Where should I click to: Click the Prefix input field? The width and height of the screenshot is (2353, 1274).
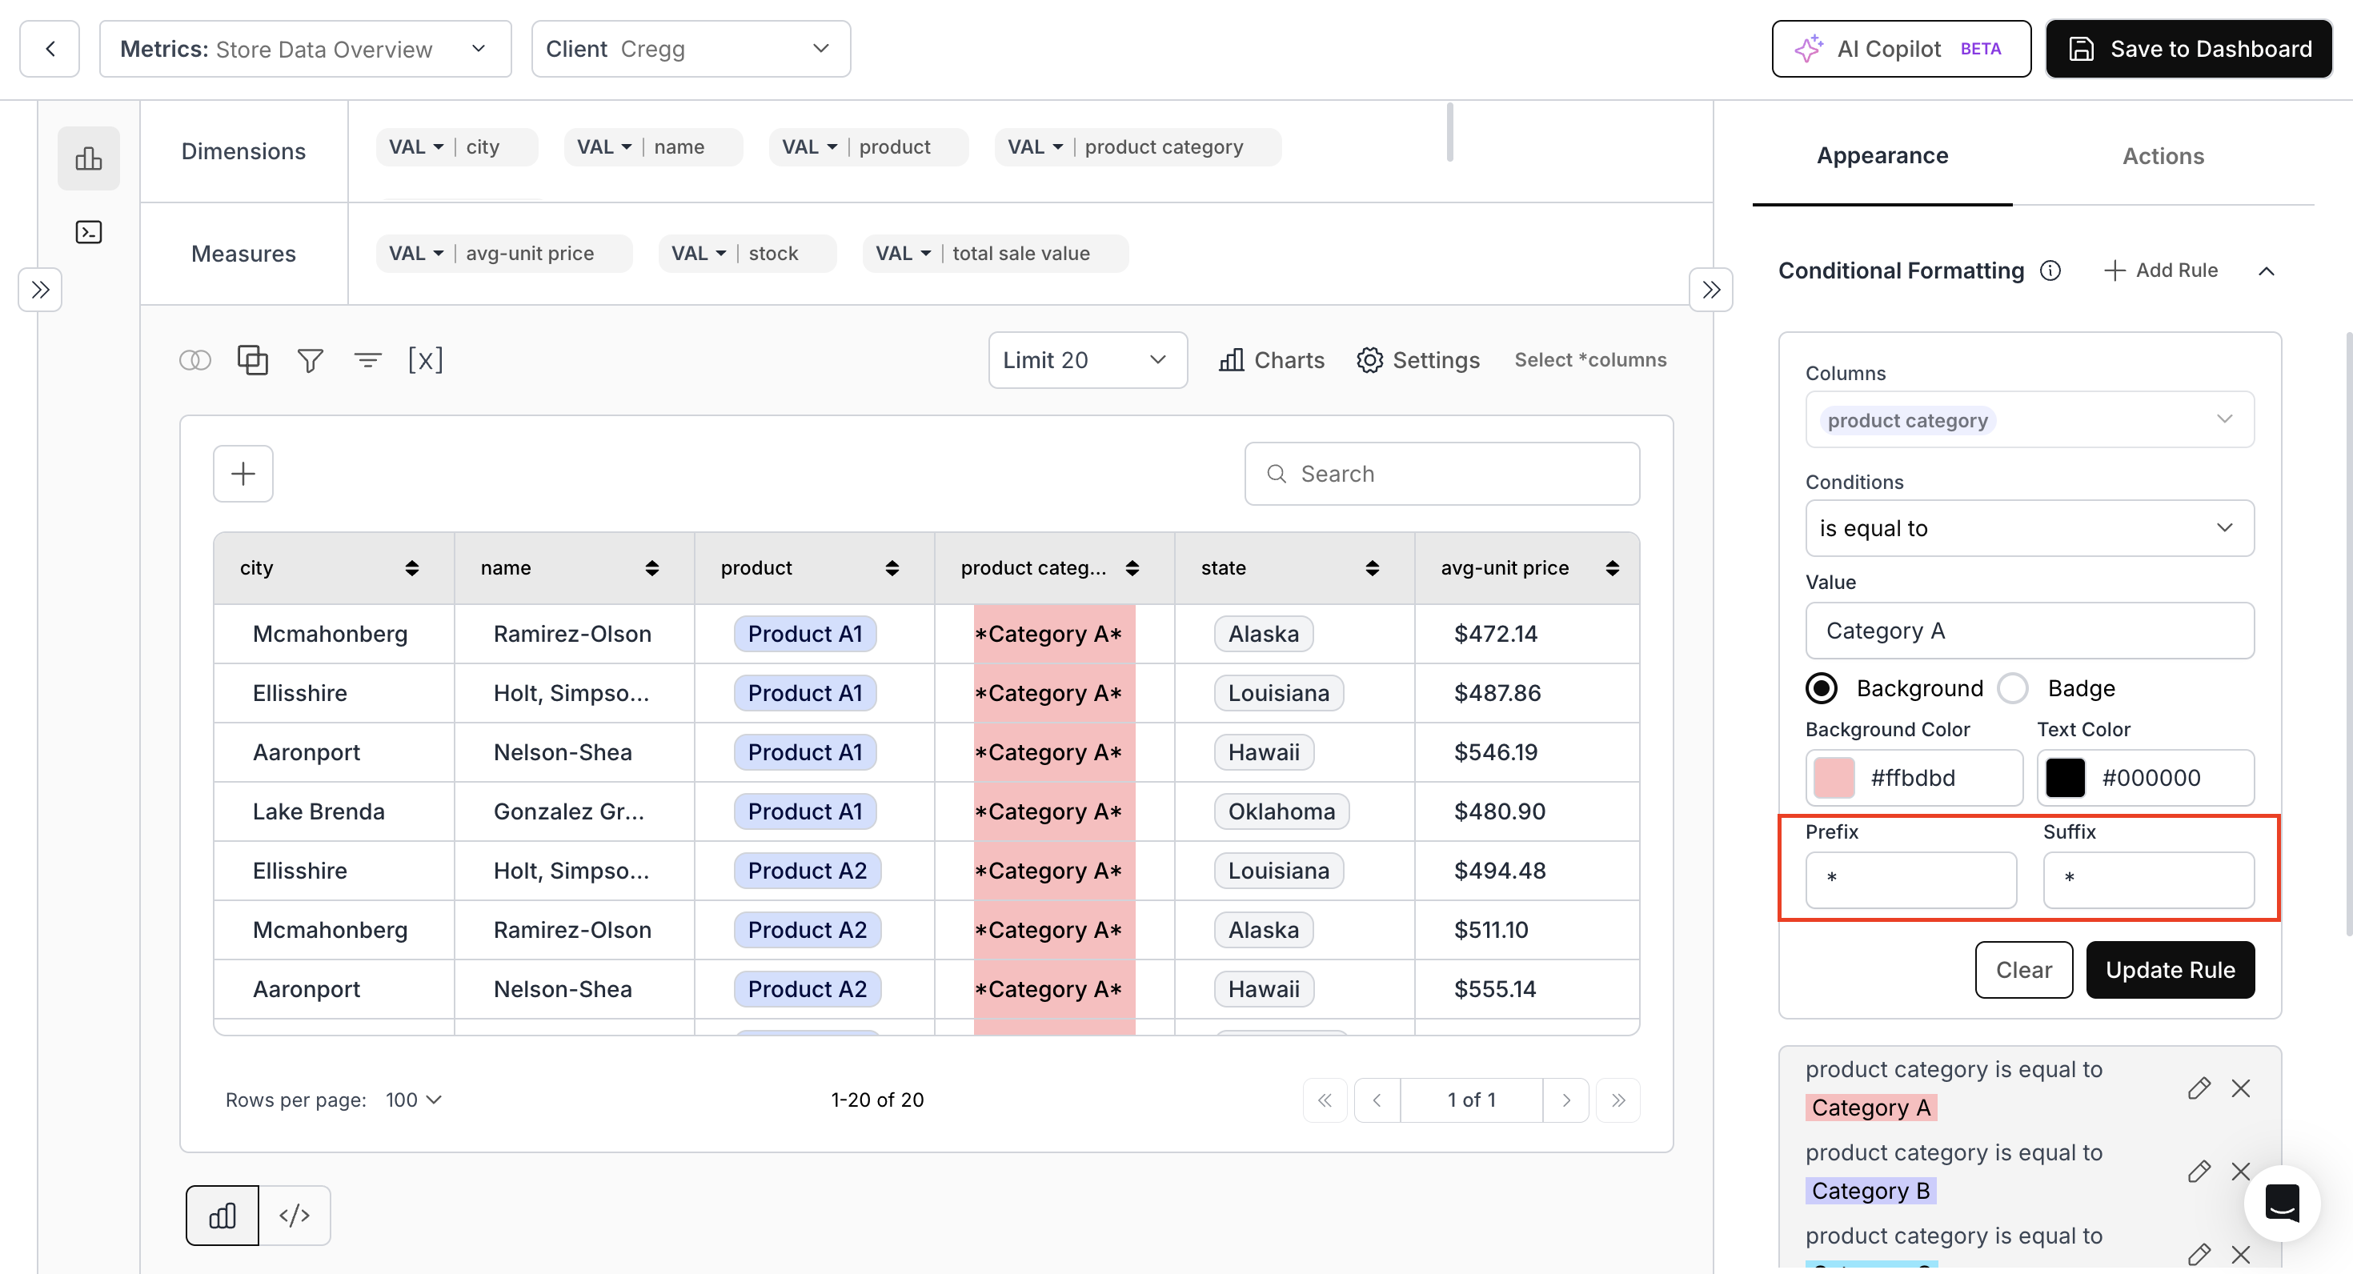(1911, 879)
